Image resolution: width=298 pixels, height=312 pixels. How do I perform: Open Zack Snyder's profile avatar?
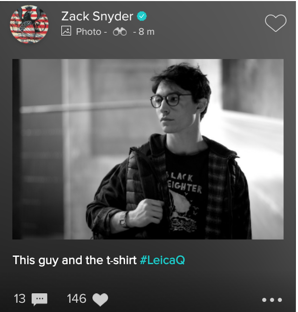29,24
